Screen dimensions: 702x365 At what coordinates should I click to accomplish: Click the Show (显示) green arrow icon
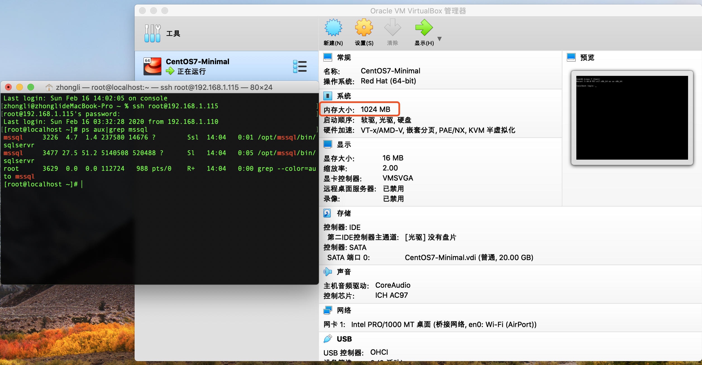pos(424,28)
